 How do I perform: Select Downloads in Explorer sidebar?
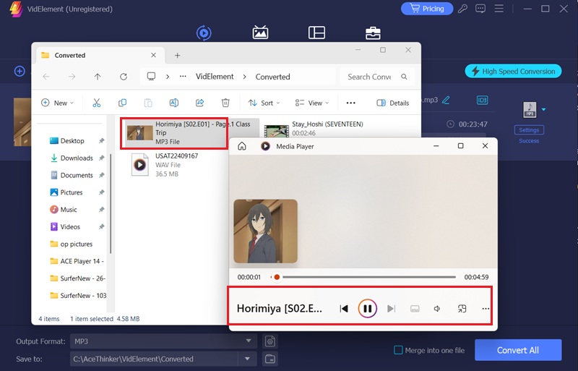pyautogui.click(x=77, y=158)
